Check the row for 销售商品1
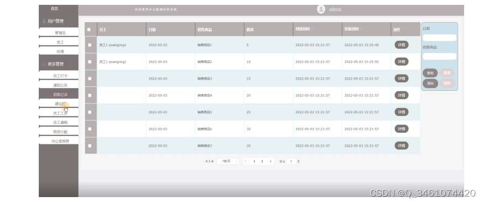This screenshot has width=484, height=203. (x=90, y=45)
